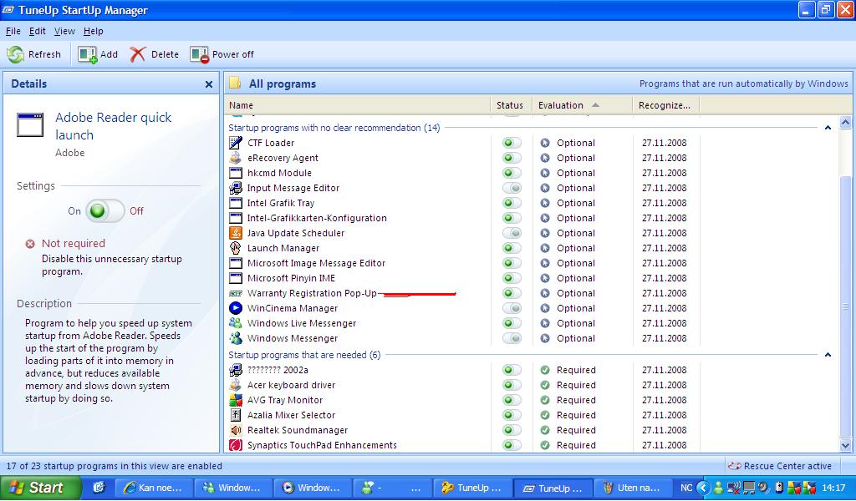The width and height of the screenshot is (856, 501).
Task: Open the Help menu
Action: (94, 31)
